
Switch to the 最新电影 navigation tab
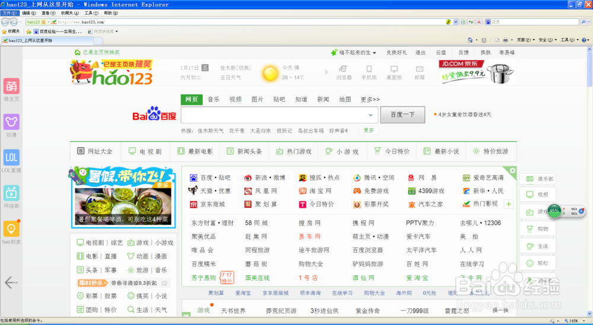(x=195, y=152)
